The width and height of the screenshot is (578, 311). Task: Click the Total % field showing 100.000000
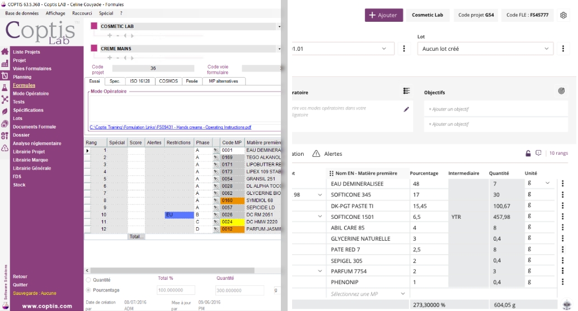point(176,290)
